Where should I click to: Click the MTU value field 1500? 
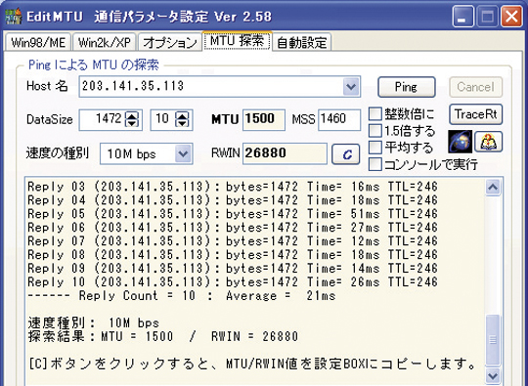264,119
